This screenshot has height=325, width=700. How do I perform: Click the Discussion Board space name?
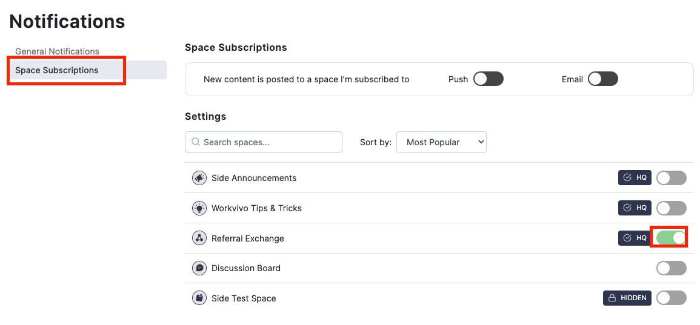click(246, 268)
